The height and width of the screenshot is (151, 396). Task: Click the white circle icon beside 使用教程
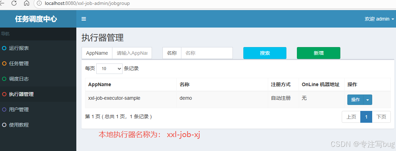coord(4,125)
